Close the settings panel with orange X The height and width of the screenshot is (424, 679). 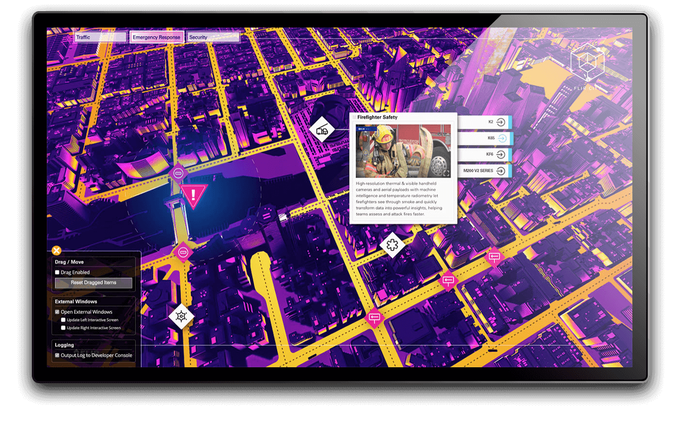(x=56, y=251)
